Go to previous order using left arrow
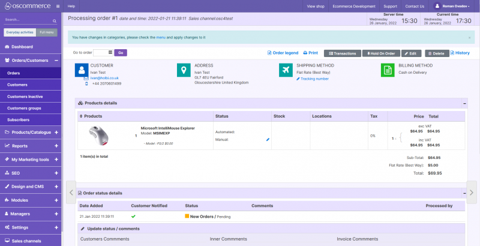480x246 pixels. [70, 192]
